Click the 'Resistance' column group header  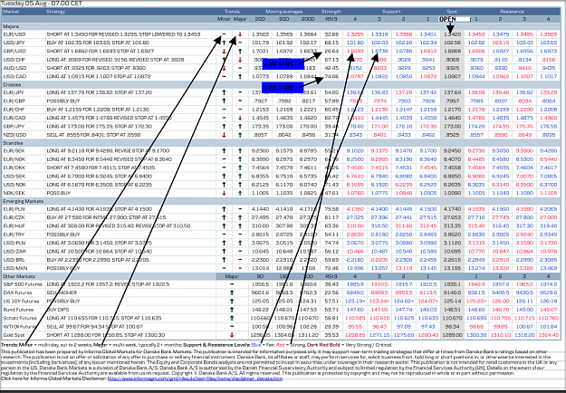[512, 12]
